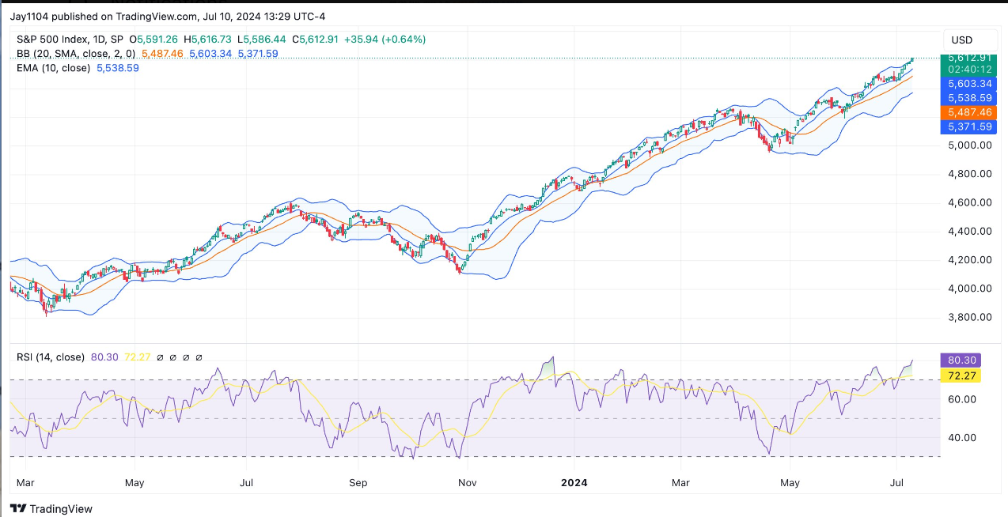Select the BB (20, SMA, close, 2, 0) indicator label
This screenshot has height=517, width=1008.
[76, 54]
